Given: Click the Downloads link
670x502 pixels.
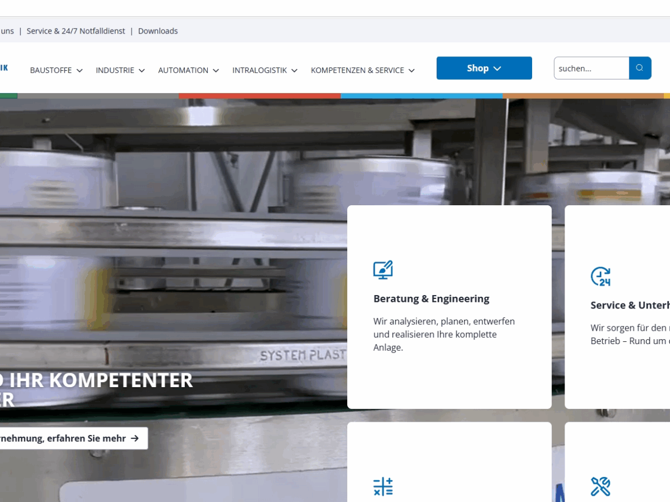Looking at the screenshot, I should pyautogui.click(x=158, y=31).
